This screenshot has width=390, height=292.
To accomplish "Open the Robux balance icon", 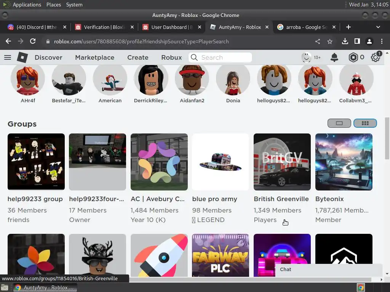I will coord(353,57).
